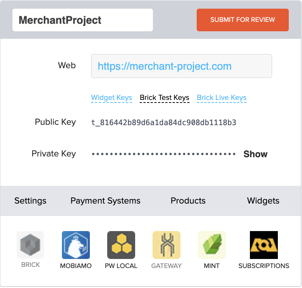Open the Brick cube icon
The image size is (302, 288).
(x=30, y=245)
